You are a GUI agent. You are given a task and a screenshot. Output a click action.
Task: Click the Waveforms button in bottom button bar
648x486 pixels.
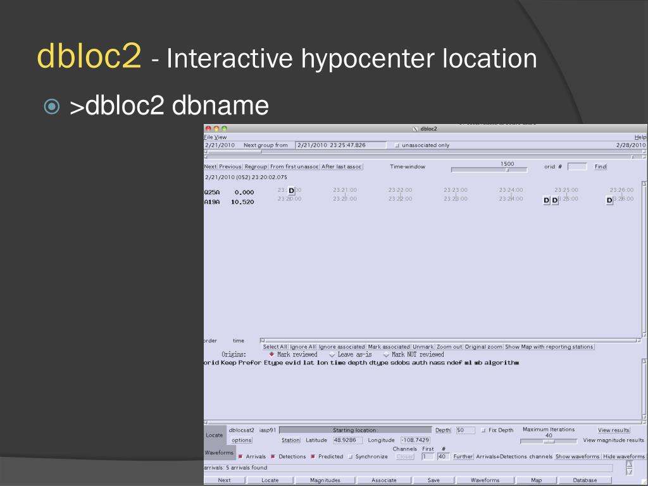point(485,480)
